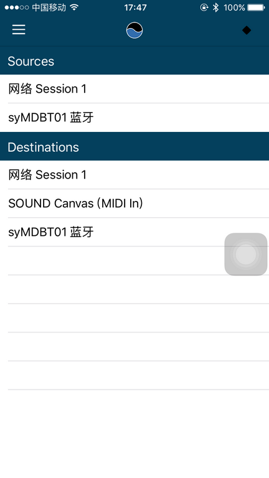Tap the Destinations section header

point(134,146)
